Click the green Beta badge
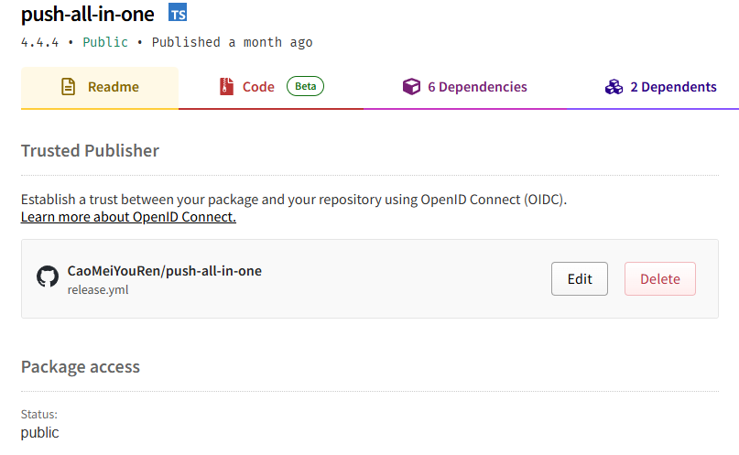The height and width of the screenshot is (455, 739). [x=306, y=86]
